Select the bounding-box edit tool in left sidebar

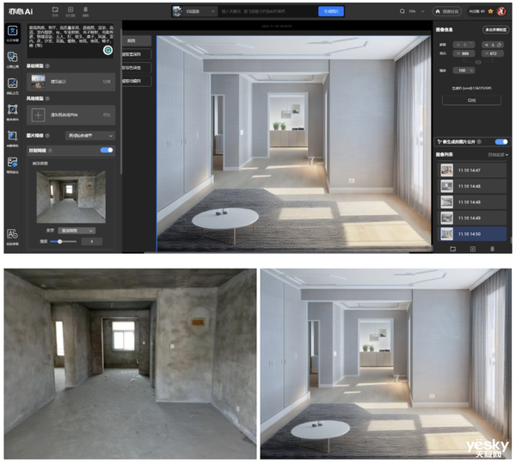point(13,112)
